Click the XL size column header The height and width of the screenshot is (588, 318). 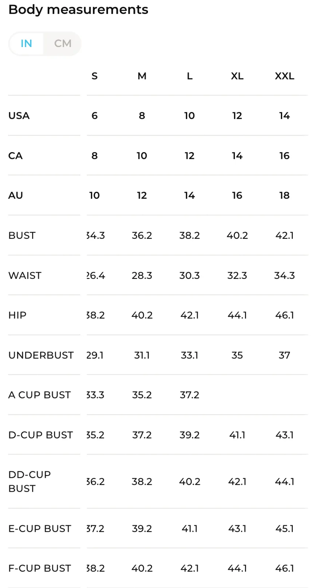pos(237,76)
